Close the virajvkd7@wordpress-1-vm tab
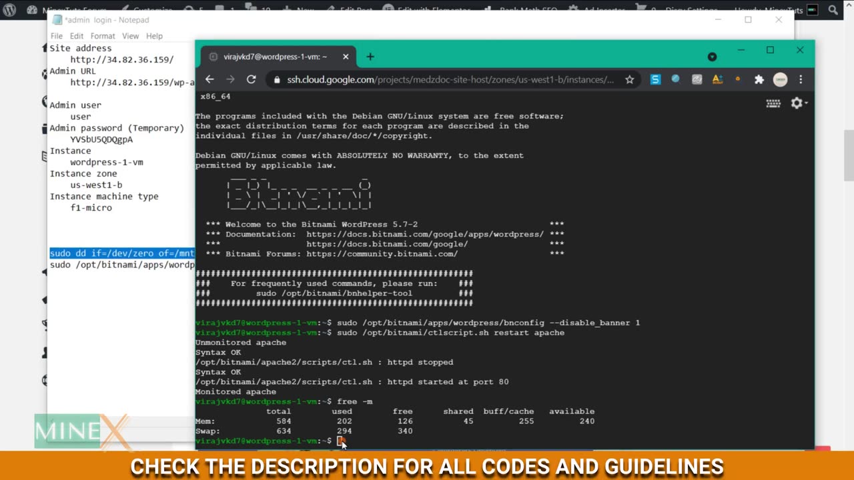The width and height of the screenshot is (854, 480). coord(346,57)
